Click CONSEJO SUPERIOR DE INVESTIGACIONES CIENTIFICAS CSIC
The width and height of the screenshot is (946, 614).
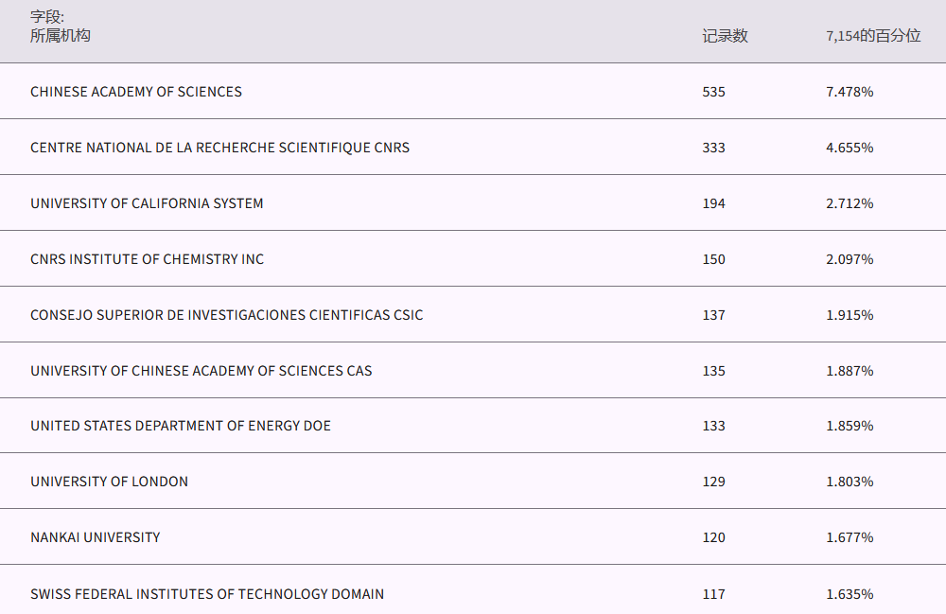pyautogui.click(x=227, y=315)
